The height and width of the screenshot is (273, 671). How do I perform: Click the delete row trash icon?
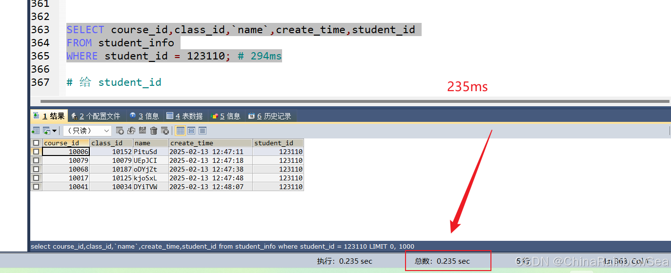click(154, 131)
